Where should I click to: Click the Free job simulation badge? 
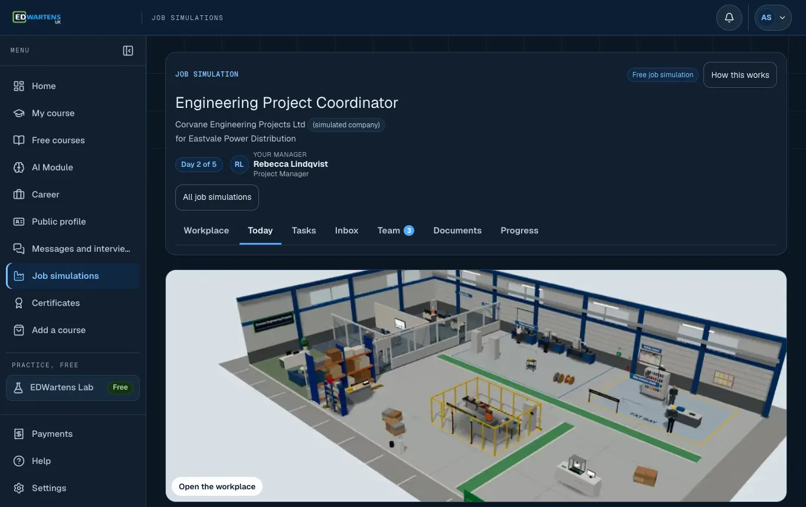(x=663, y=75)
